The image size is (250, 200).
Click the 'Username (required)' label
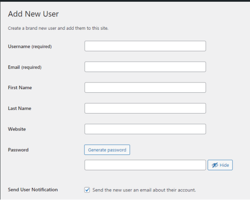point(30,46)
